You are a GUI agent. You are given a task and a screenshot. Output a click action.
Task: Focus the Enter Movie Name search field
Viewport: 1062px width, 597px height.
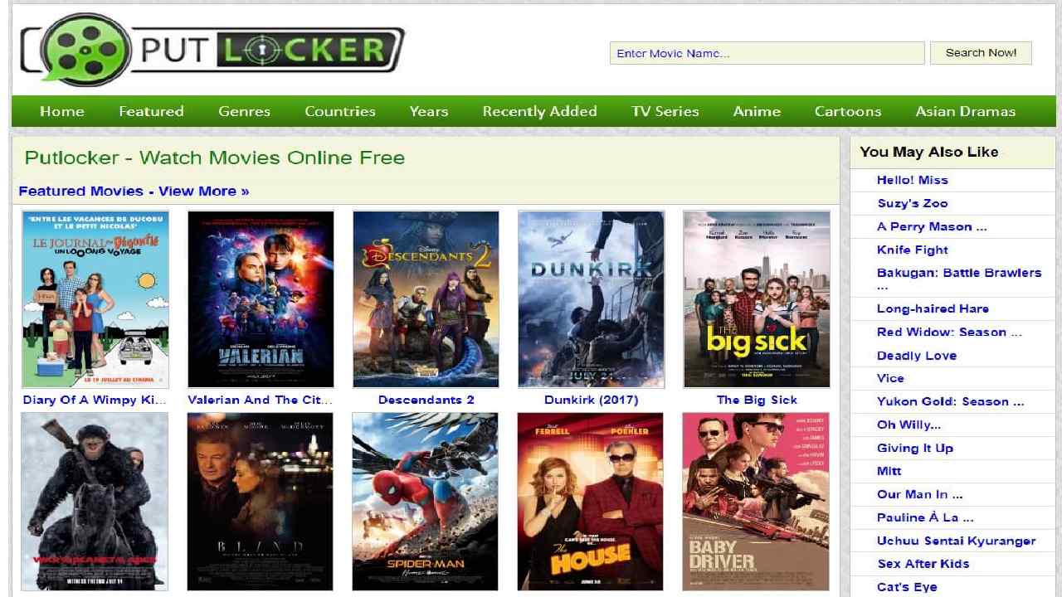tap(767, 53)
